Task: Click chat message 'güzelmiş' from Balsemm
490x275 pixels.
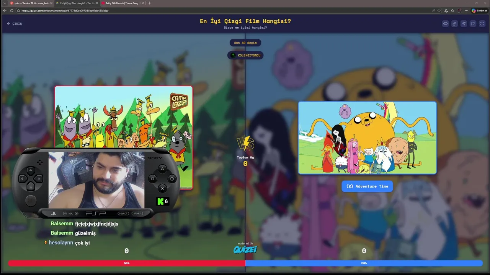Action: point(85,233)
